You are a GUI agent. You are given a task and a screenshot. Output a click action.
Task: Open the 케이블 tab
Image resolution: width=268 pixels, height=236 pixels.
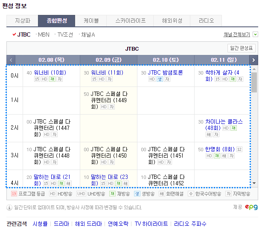[91, 20]
